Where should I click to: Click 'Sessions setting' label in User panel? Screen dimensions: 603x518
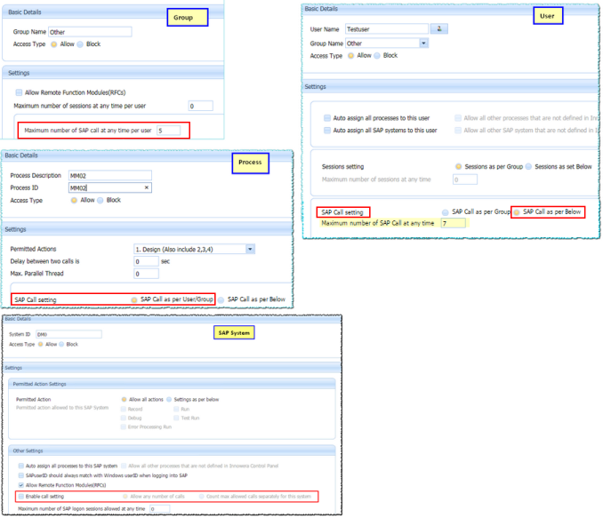[342, 166]
